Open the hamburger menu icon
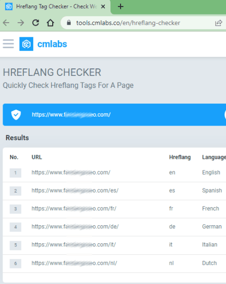The height and width of the screenshot is (284, 226). pos(9,44)
